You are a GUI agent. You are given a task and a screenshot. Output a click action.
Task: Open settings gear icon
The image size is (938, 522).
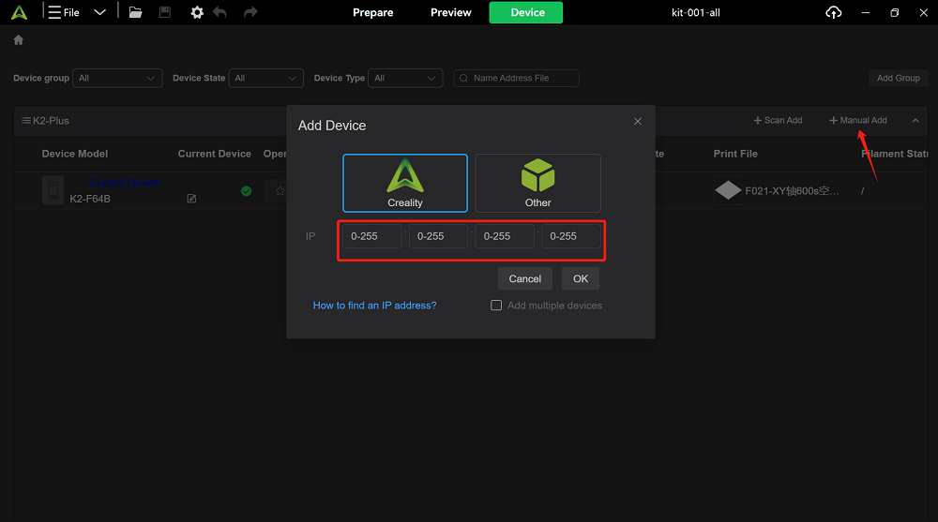[197, 12]
